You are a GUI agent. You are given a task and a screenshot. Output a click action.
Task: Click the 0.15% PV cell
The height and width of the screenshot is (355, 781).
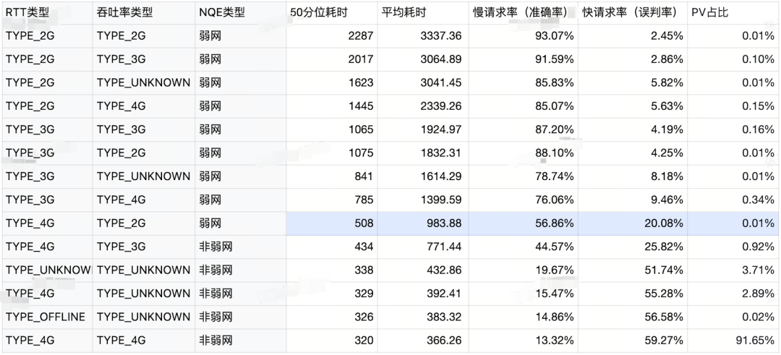click(733, 106)
